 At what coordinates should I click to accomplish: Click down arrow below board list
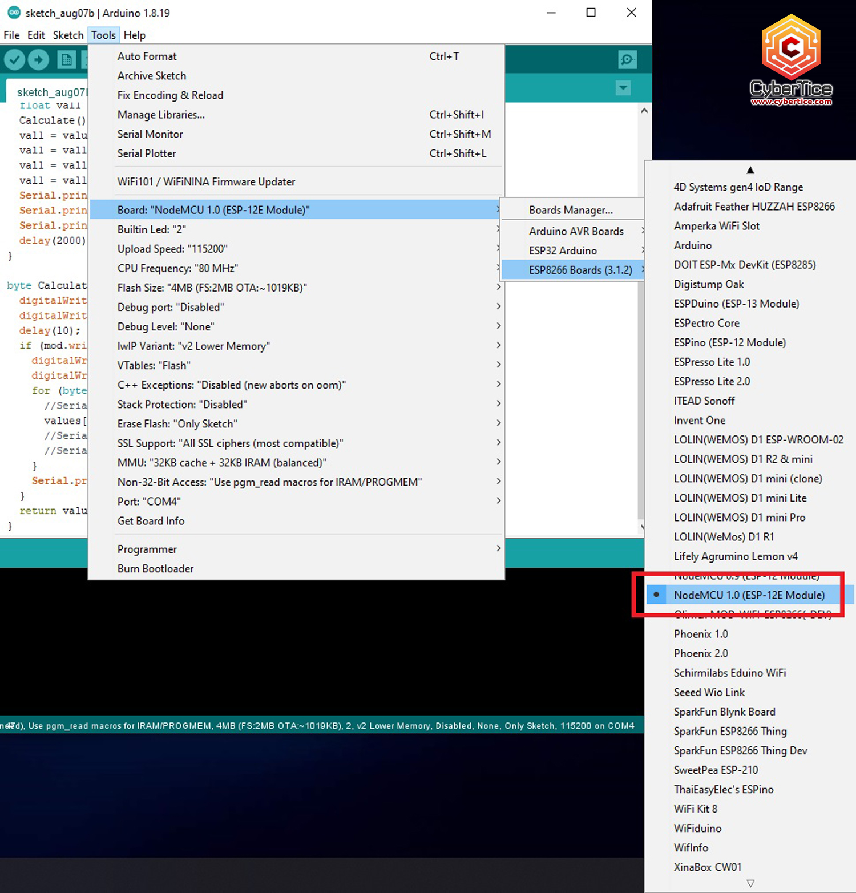tap(750, 883)
